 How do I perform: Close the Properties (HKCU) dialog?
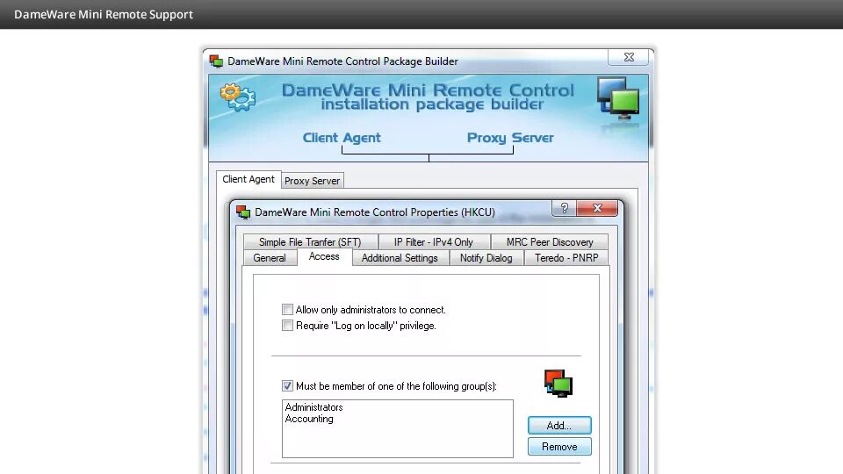click(597, 209)
